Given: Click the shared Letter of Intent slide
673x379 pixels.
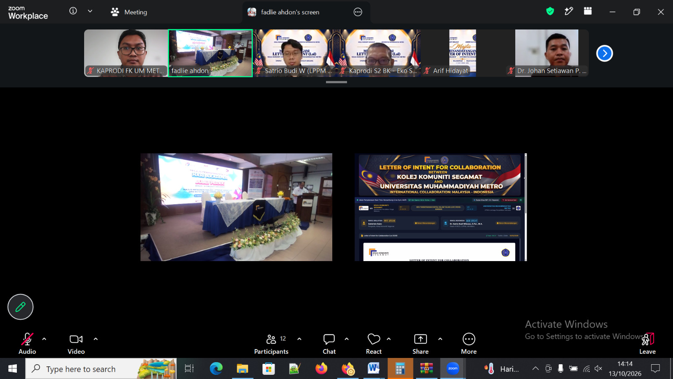Looking at the screenshot, I should 440,207.
